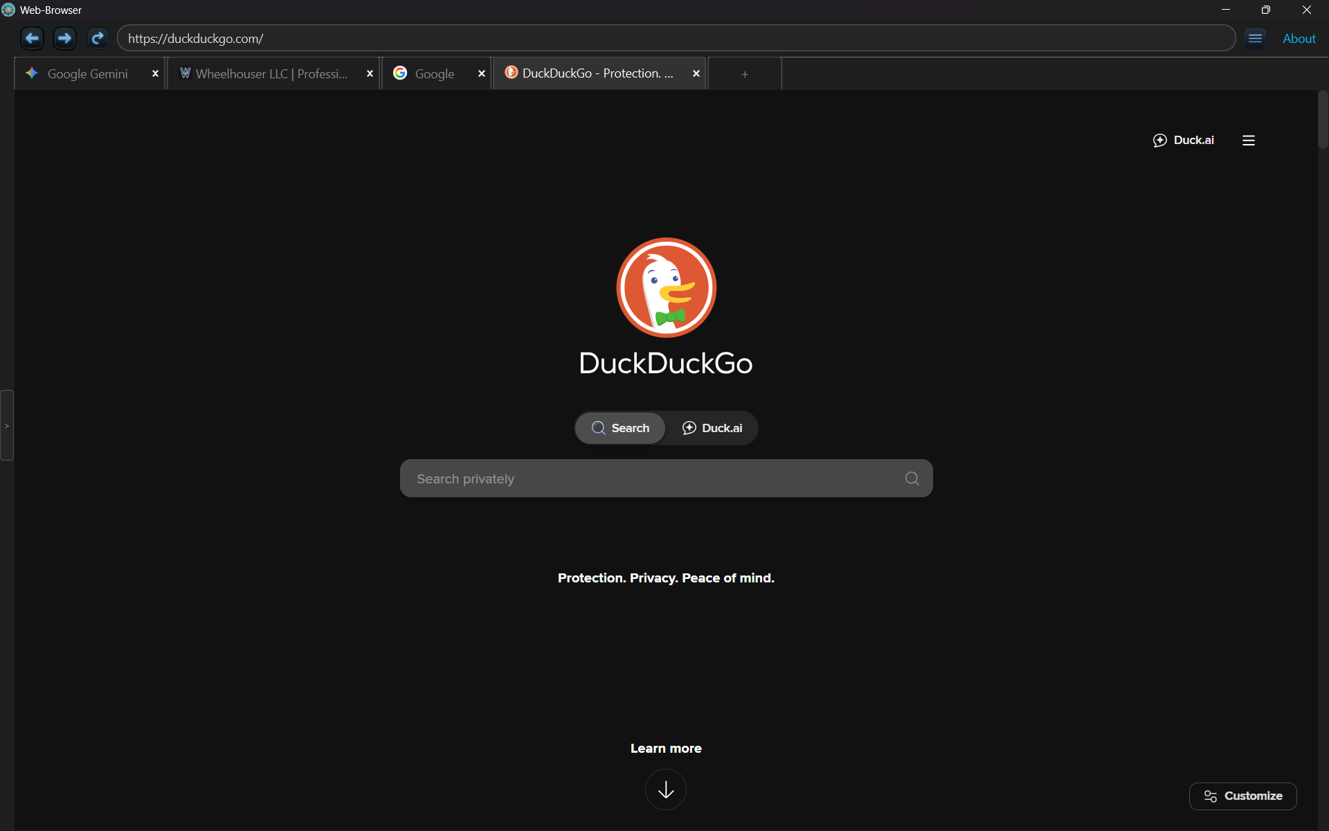Open the Customize button
Image resolution: width=1329 pixels, height=831 pixels.
(x=1243, y=796)
